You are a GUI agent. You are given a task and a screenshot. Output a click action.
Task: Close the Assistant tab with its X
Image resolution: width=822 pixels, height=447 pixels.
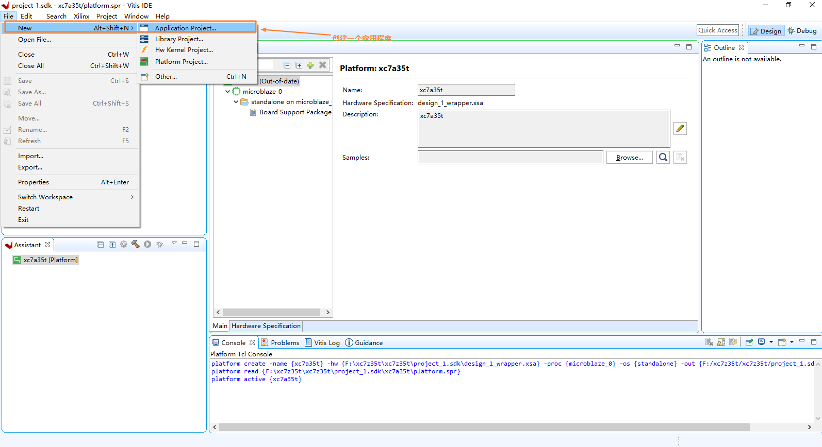coord(47,245)
